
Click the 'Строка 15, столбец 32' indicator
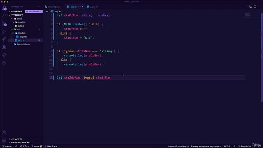(178, 146)
